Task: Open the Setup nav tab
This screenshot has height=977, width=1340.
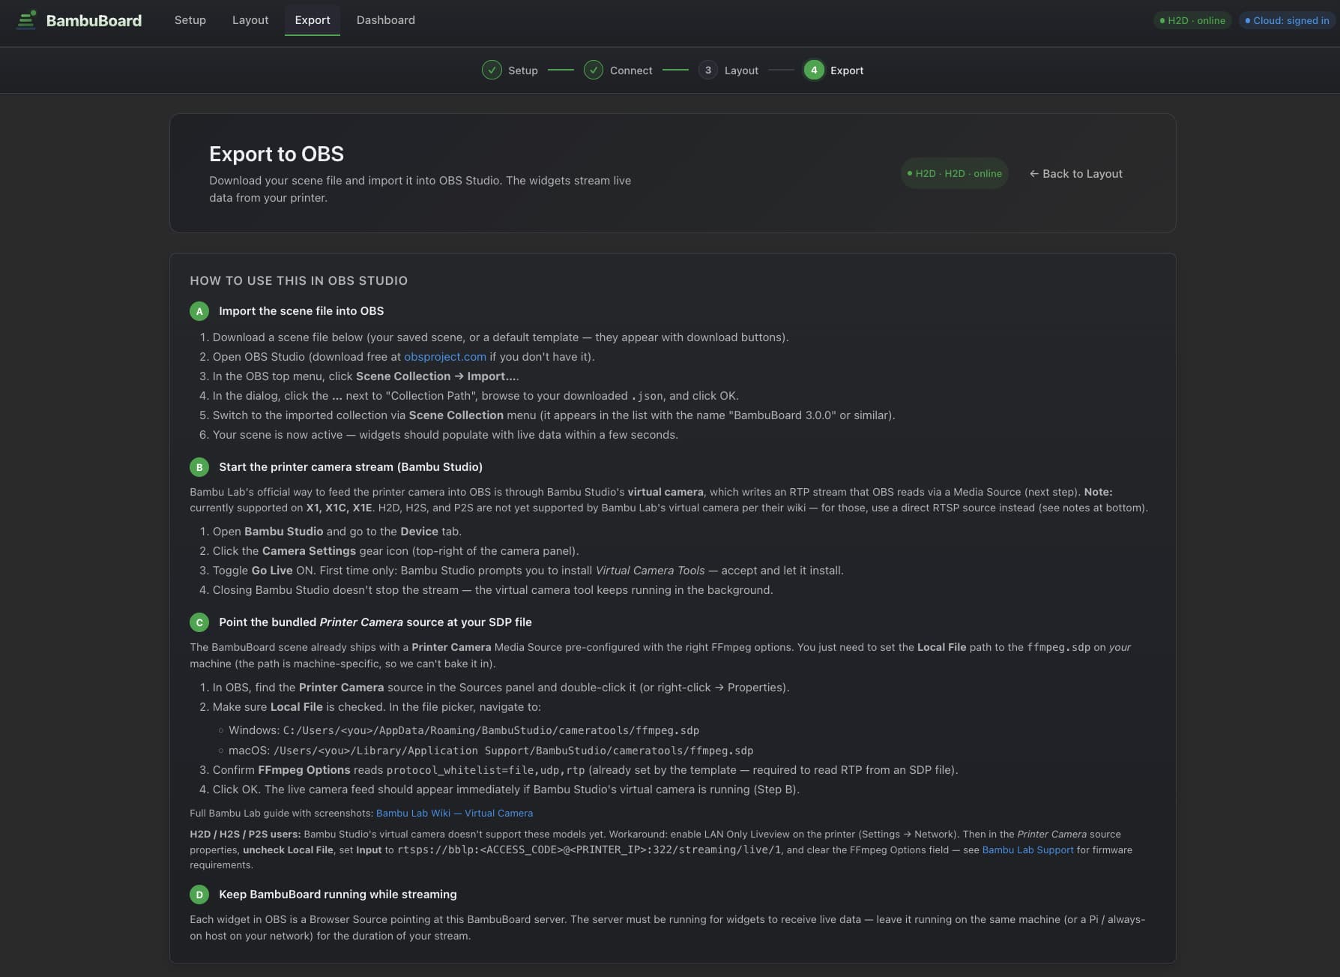Action: click(x=190, y=20)
